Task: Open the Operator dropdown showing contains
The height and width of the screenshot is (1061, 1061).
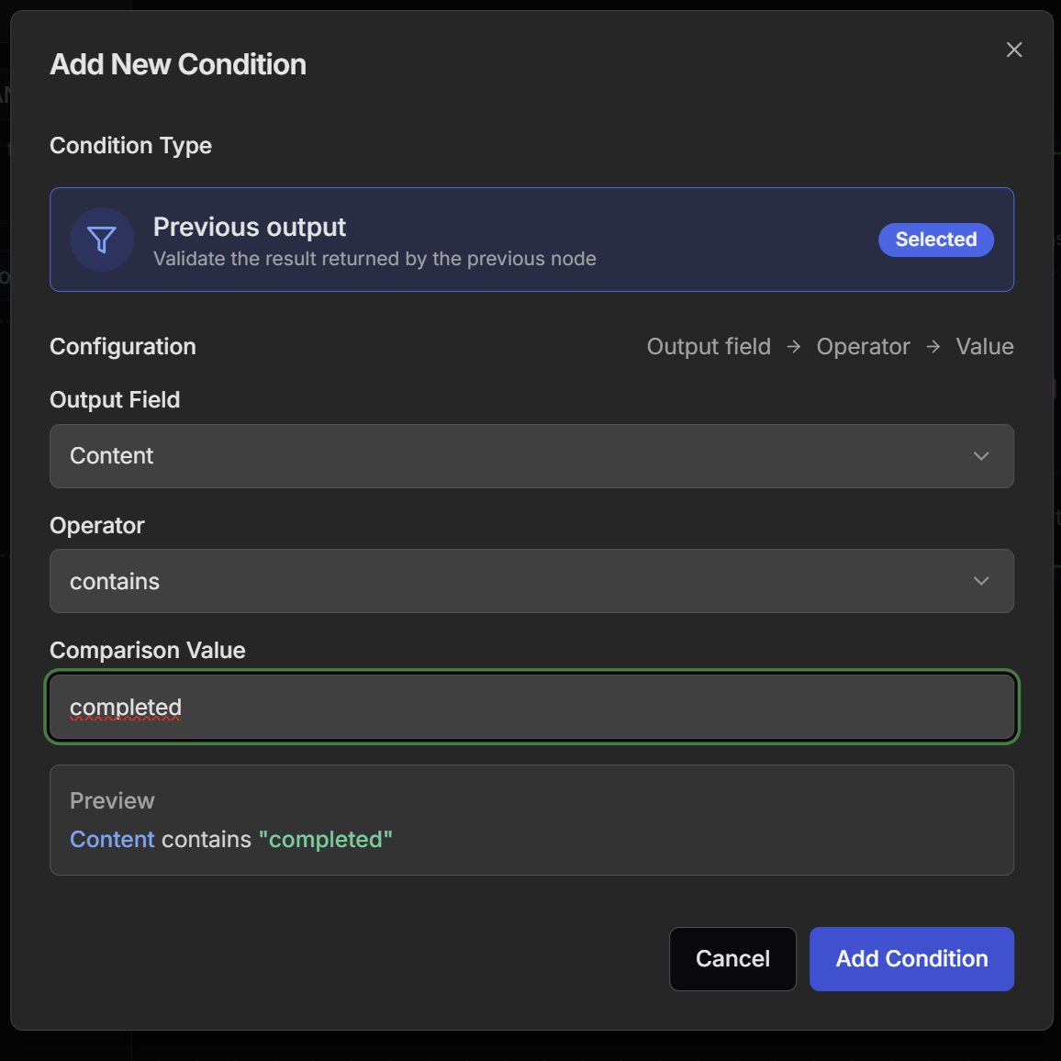Action: coord(531,581)
